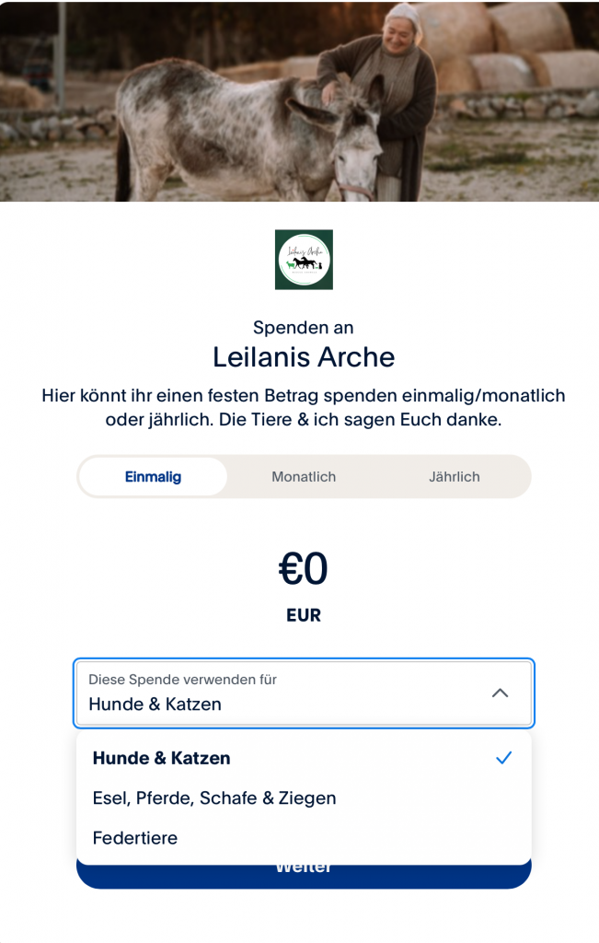Click the 'Leilanis Arche' heading
Viewport: 599px width, 943px height.
click(x=304, y=356)
